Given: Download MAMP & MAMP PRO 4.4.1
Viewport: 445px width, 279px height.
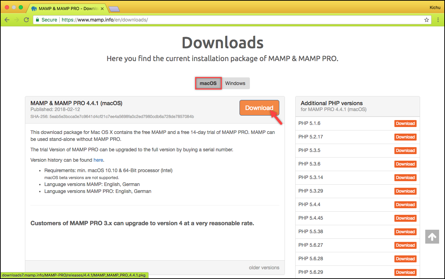Looking at the screenshot, I should (x=259, y=108).
